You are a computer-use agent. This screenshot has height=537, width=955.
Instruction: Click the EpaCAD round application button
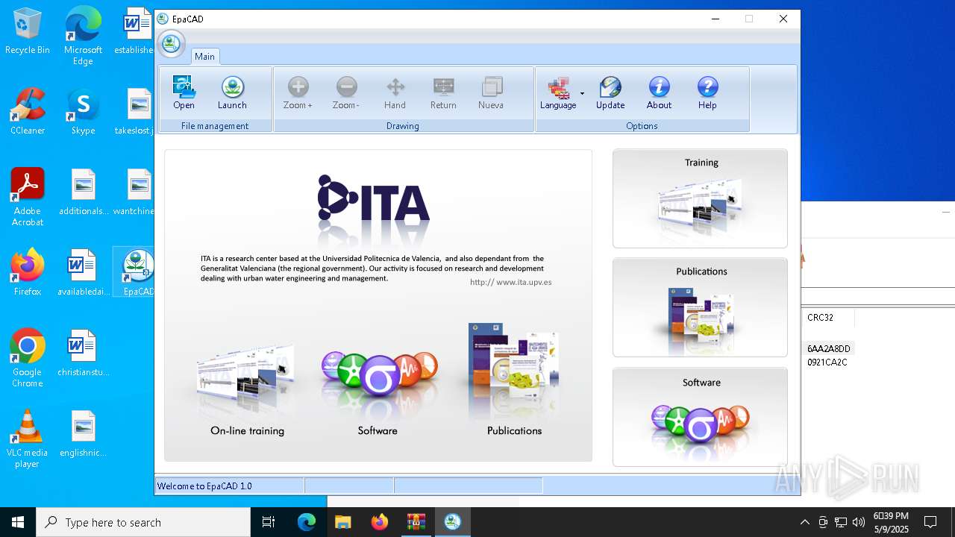pyautogui.click(x=171, y=43)
